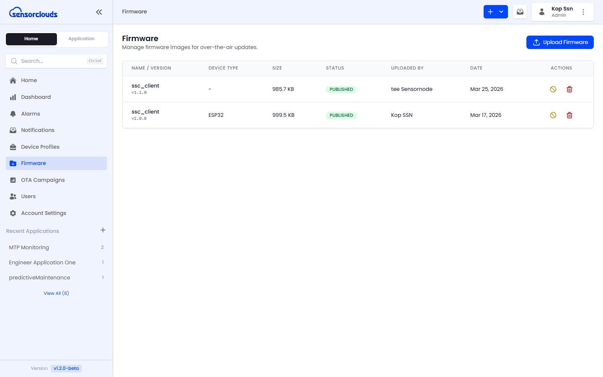Unpublish ssc_client v1.1.0 firmware
This screenshot has width=603, height=377.
click(x=553, y=89)
